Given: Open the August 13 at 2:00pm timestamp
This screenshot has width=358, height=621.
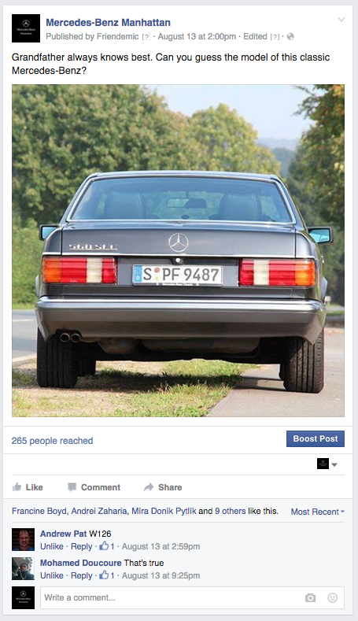Looking at the screenshot, I should coord(197,36).
